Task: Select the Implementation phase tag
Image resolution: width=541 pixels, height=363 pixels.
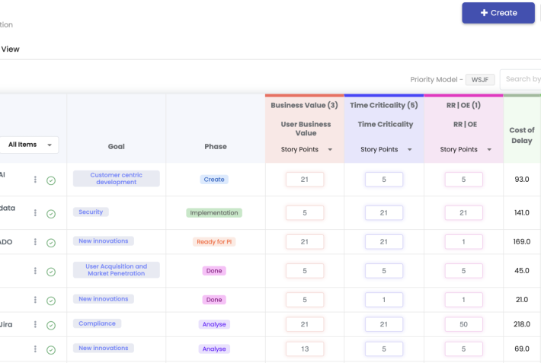Action: [214, 213]
